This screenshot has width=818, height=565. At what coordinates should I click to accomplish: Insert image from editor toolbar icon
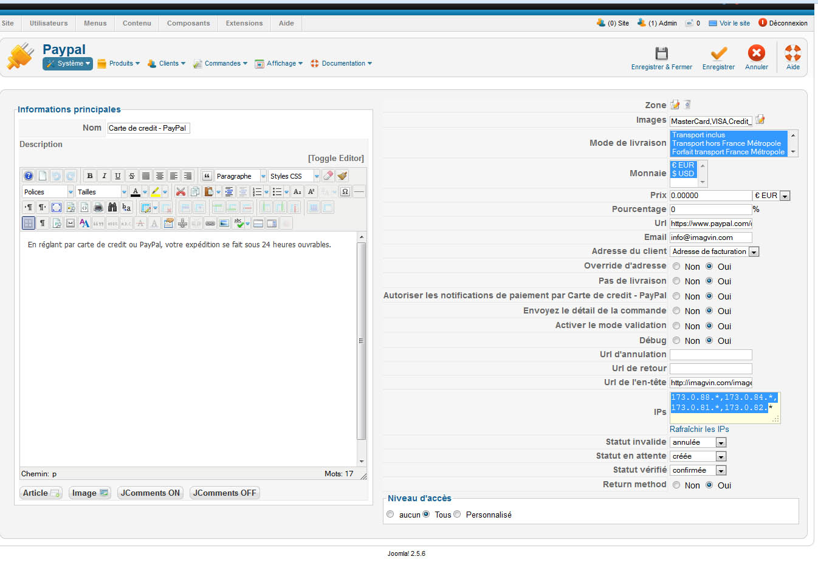224,223
